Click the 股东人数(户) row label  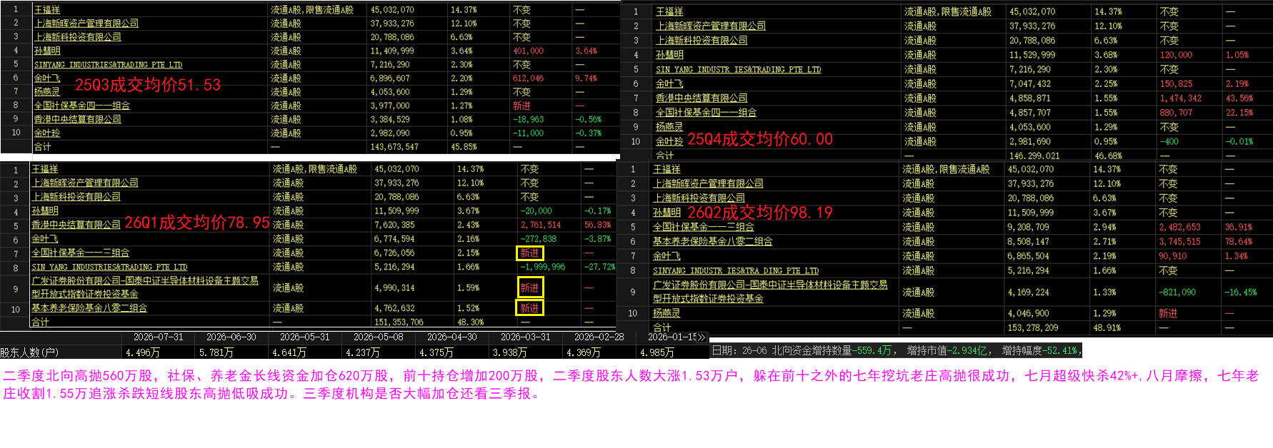tap(29, 352)
